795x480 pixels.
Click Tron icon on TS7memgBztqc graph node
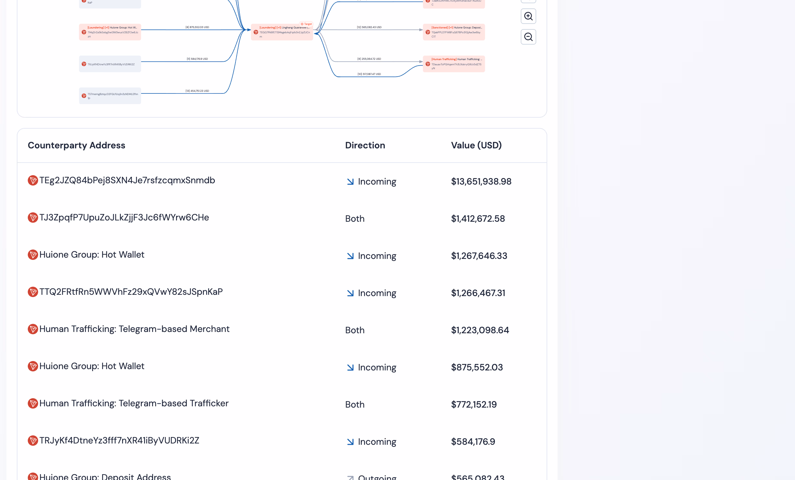click(84, 96)
